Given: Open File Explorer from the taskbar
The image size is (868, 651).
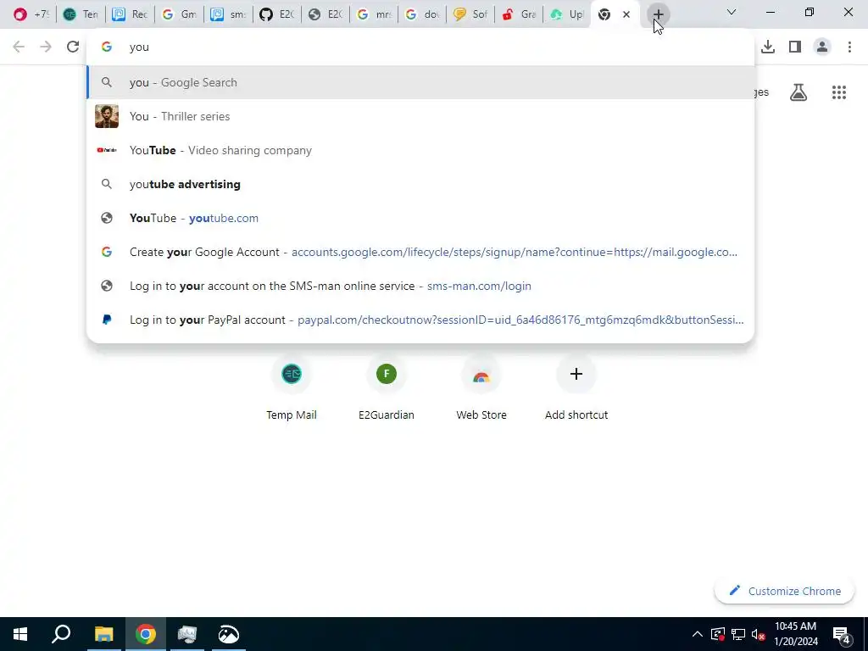Looking at the screenshot, I should tap(103, 634).
